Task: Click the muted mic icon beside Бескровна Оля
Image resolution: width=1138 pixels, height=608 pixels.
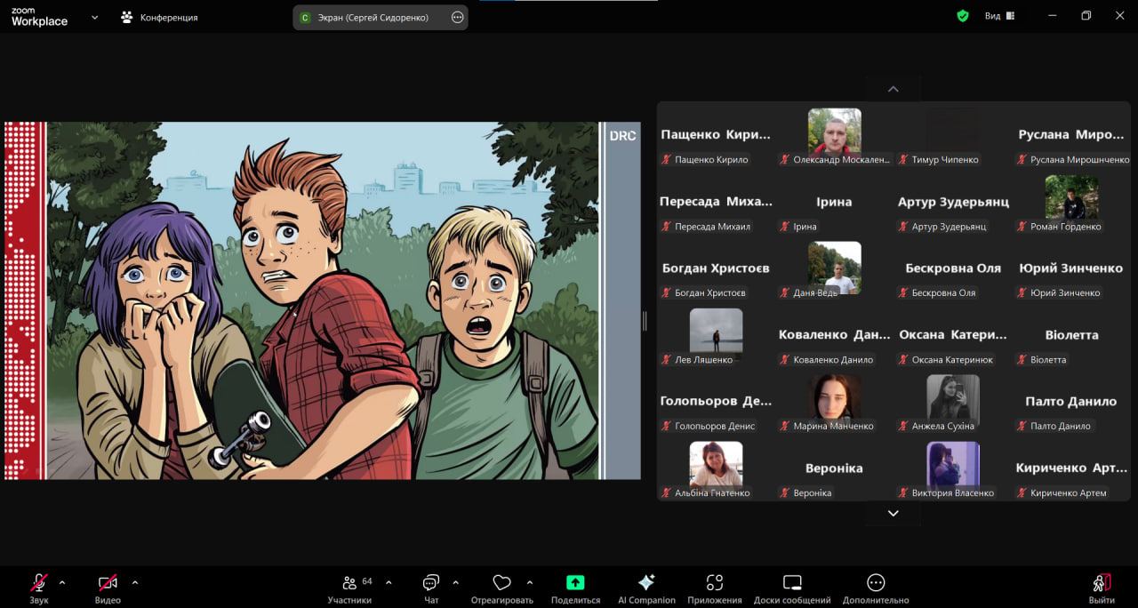Action: coord(903,293)
